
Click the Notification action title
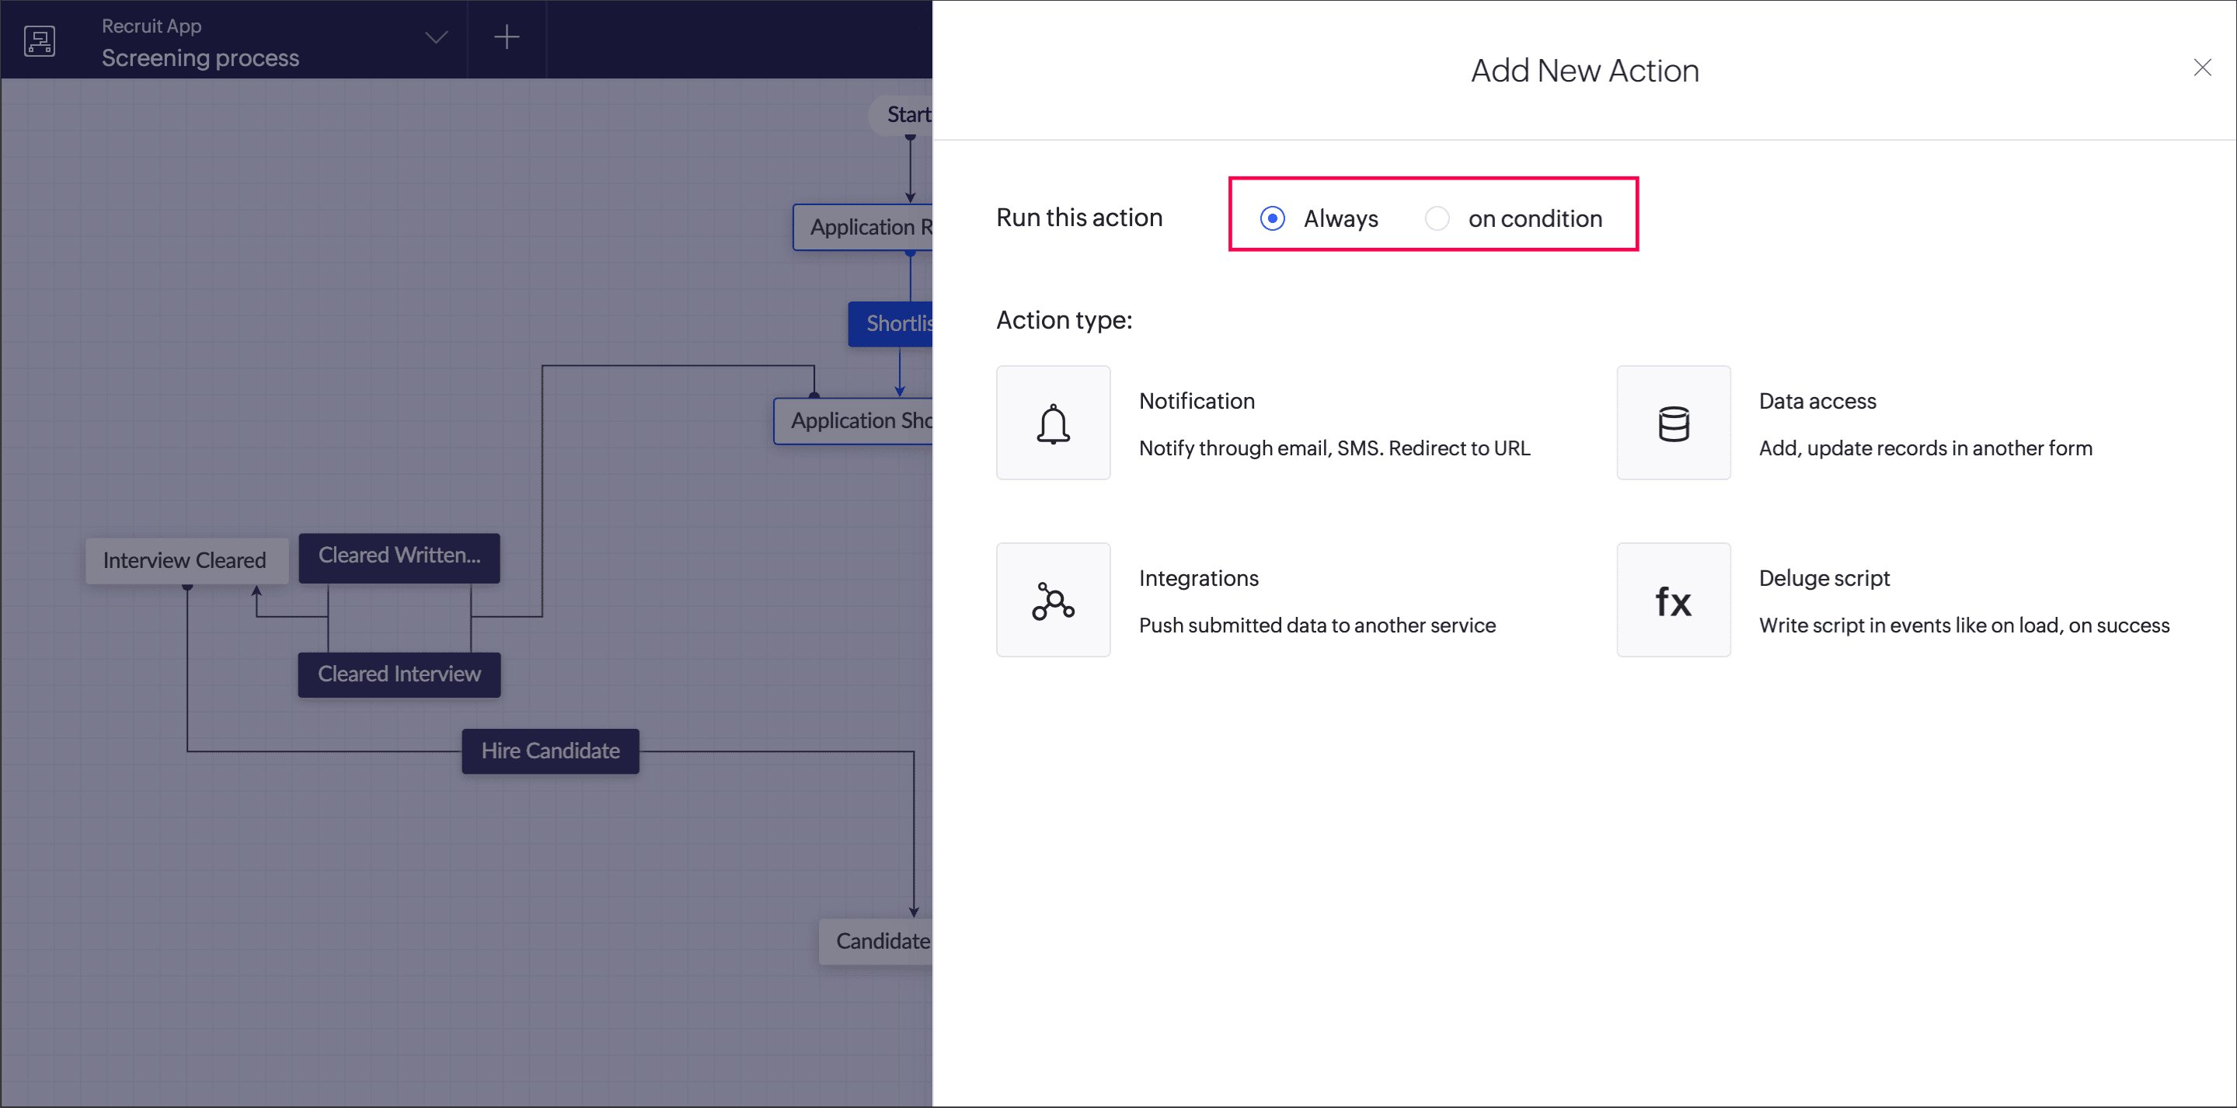[1196, 400]
